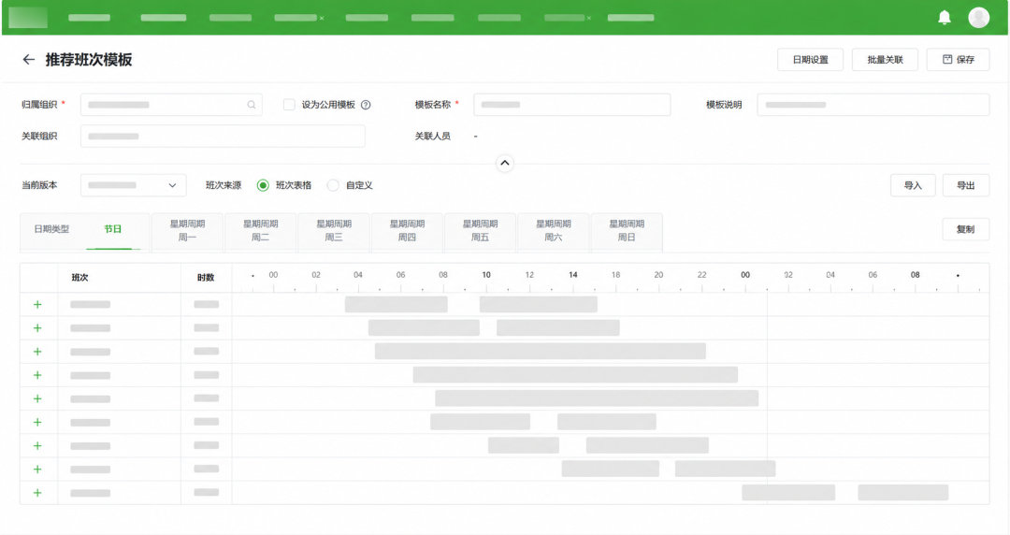This screenshot has width=1010, height=535.
Task: Select the 班次表格 radio option
Action: pos(263,185)
